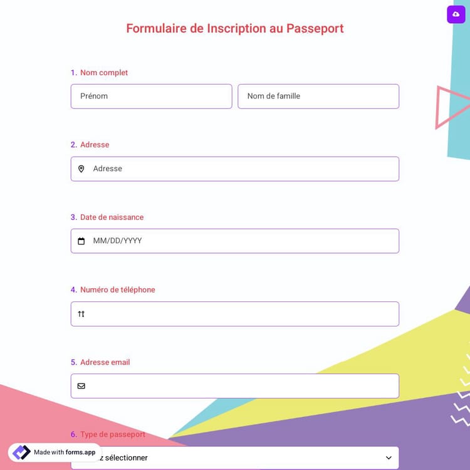Focus the Adresse email input box
Screen dimensions: 470x470
(x=241, y=386)
